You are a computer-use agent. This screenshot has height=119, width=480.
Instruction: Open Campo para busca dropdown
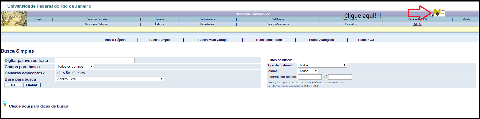pos(75,66)
